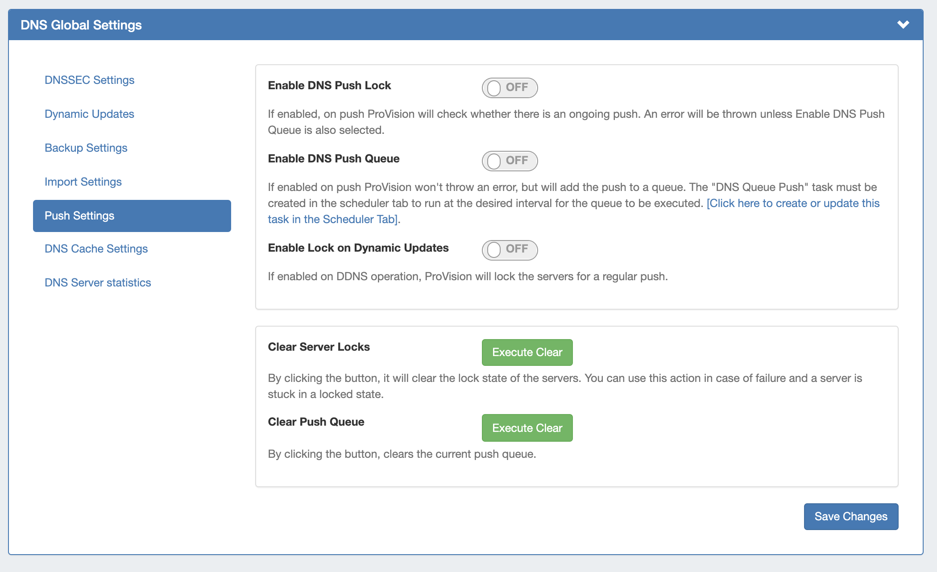This screenshot has width=937, height=572.
Task: Enable the Lock on Dynamic Updates switch
Action: click(x=509, y=249)
